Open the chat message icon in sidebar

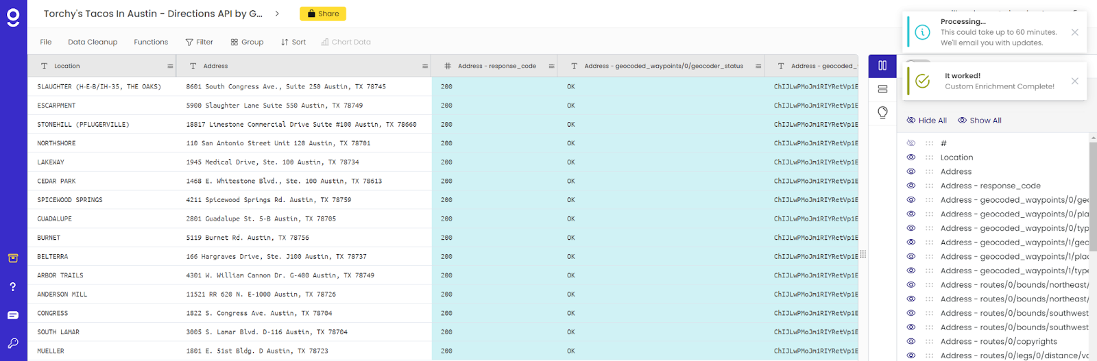click(13, 315)
